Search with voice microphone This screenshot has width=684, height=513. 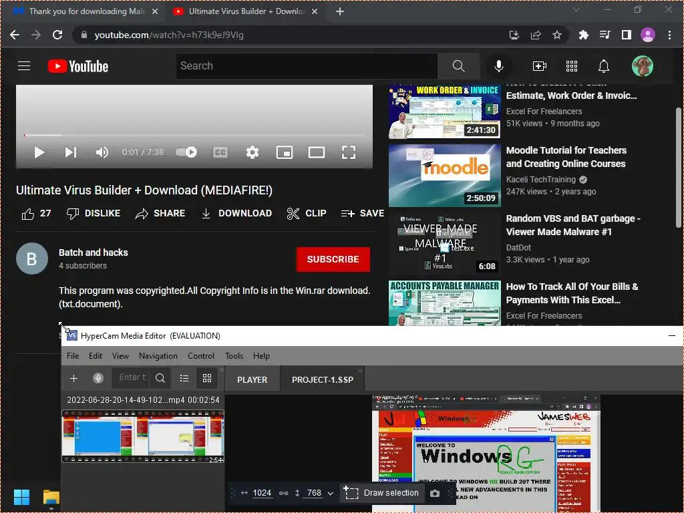click(498, 66)
